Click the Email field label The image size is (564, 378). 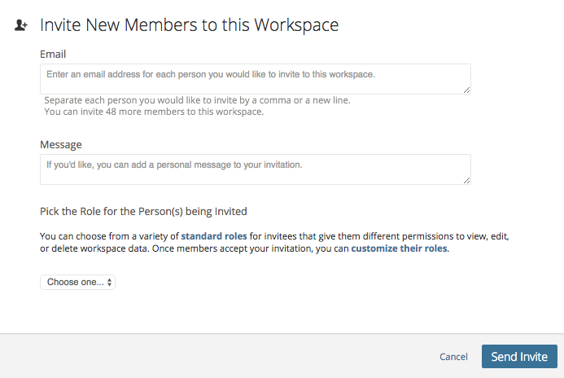pos(53,54)
